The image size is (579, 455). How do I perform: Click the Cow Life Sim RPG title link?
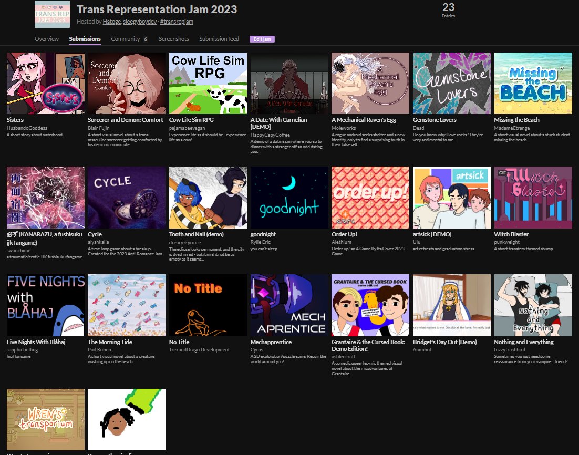pyautogui.click(x=191, y=120)
